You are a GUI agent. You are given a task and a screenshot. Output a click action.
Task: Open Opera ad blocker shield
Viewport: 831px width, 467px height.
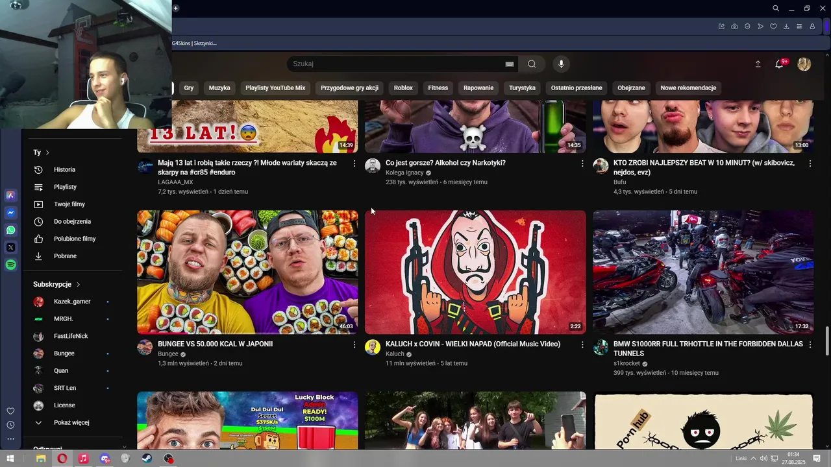point(747,27)
